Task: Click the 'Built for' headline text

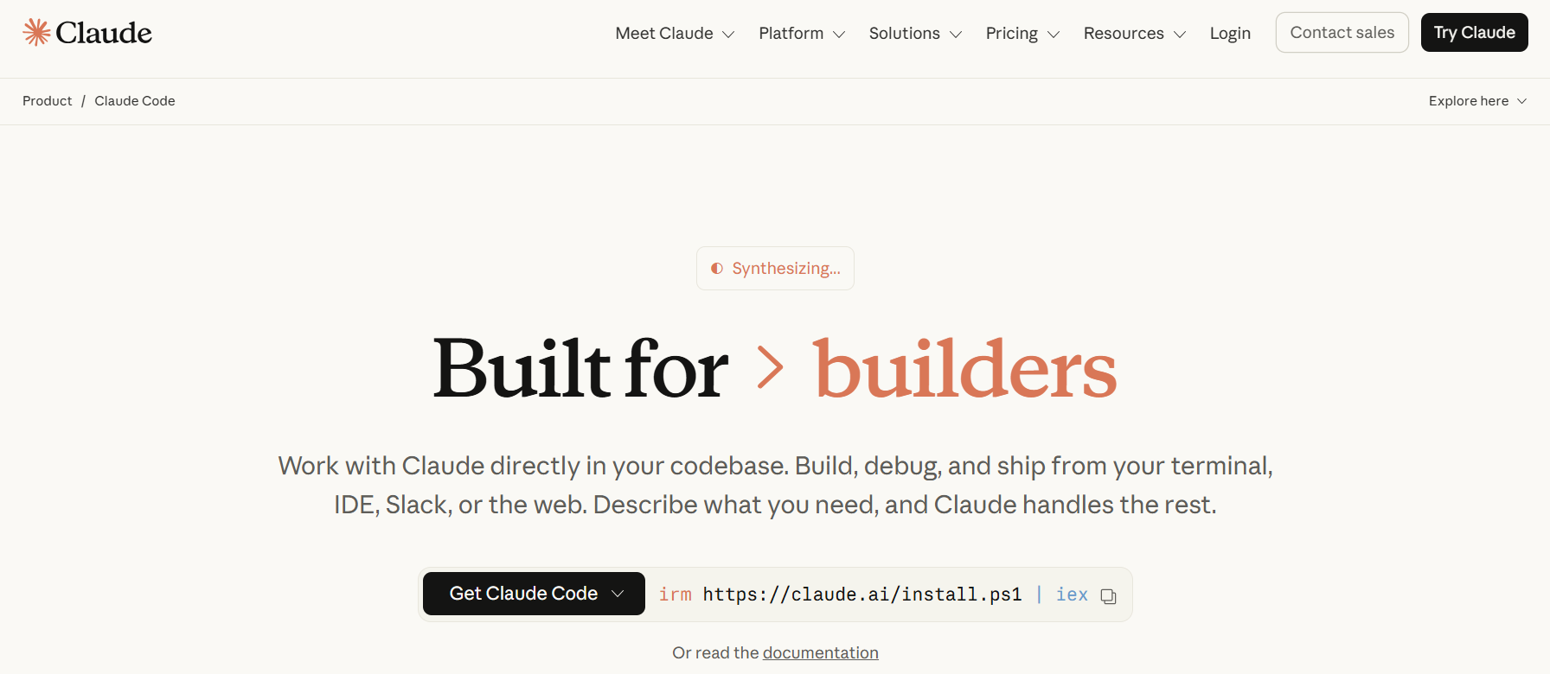Action: point(580,369)
